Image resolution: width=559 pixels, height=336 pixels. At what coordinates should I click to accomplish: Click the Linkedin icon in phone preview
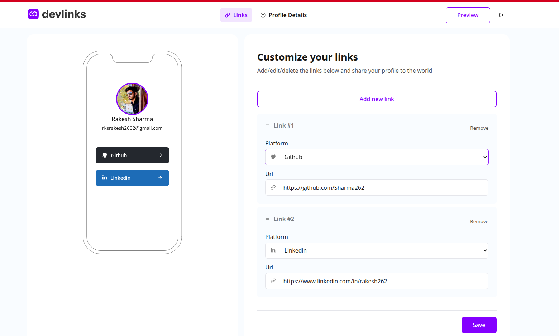coord(105,178)
